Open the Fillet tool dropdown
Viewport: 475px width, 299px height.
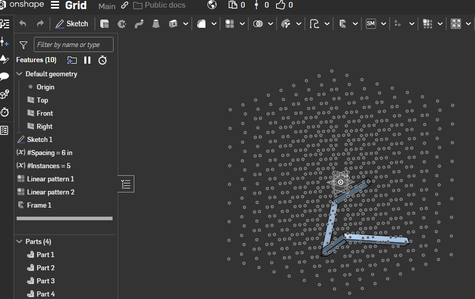(x=214, y=24)
